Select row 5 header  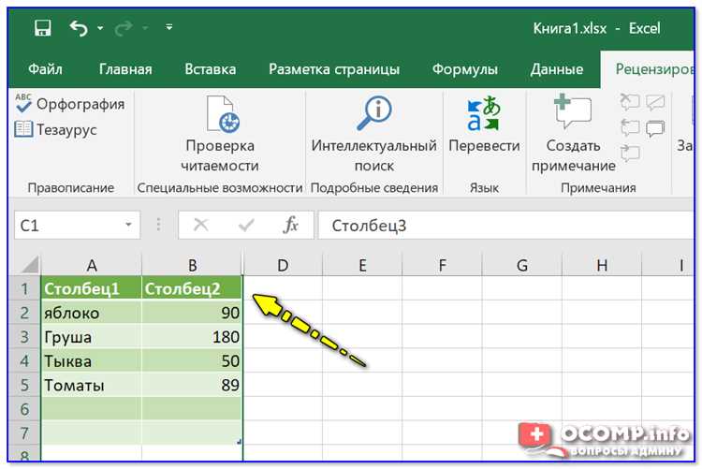(24, 385)
